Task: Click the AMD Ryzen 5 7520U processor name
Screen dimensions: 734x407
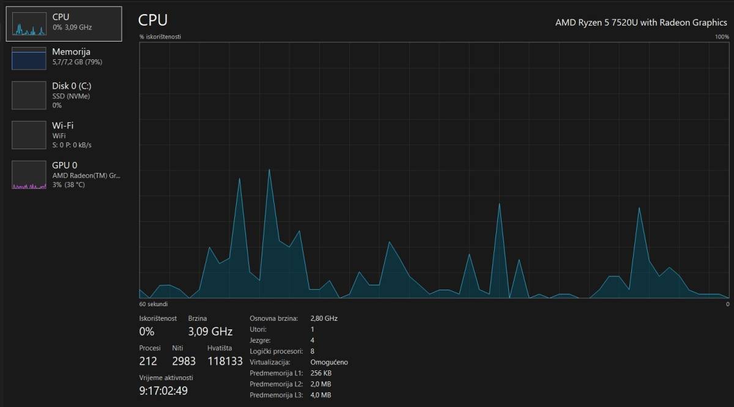Action: [640, 23]
